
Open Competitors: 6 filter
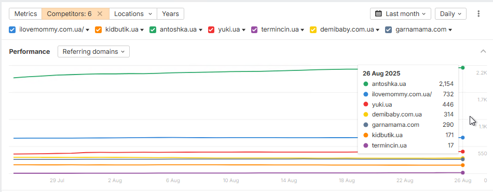tap(69, 14)
